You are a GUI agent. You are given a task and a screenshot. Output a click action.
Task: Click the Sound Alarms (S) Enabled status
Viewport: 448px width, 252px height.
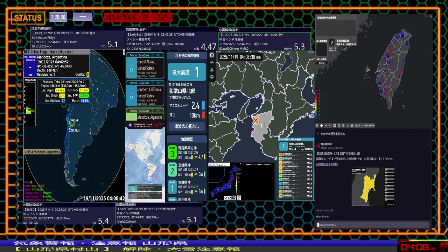37,196
